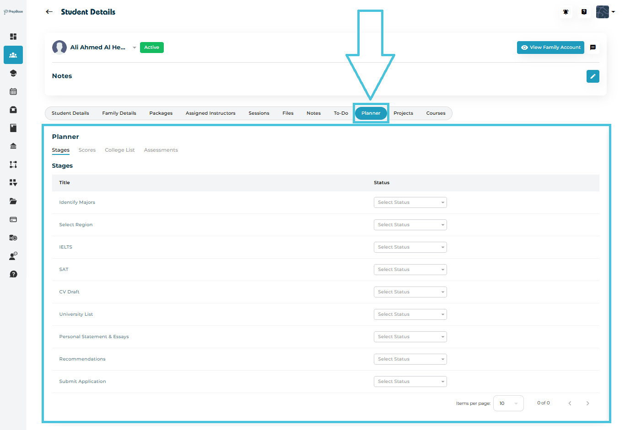Expand the items per page dropdown
The height and width of the screenshot is (430, 625).
click(508, 403)
